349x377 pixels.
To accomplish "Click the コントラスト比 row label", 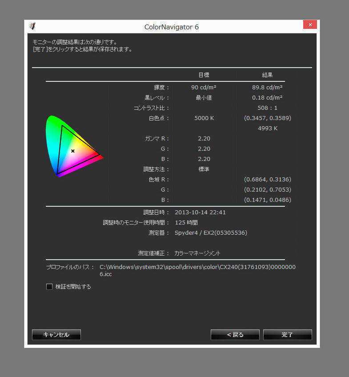I will [x=151, y=108].
